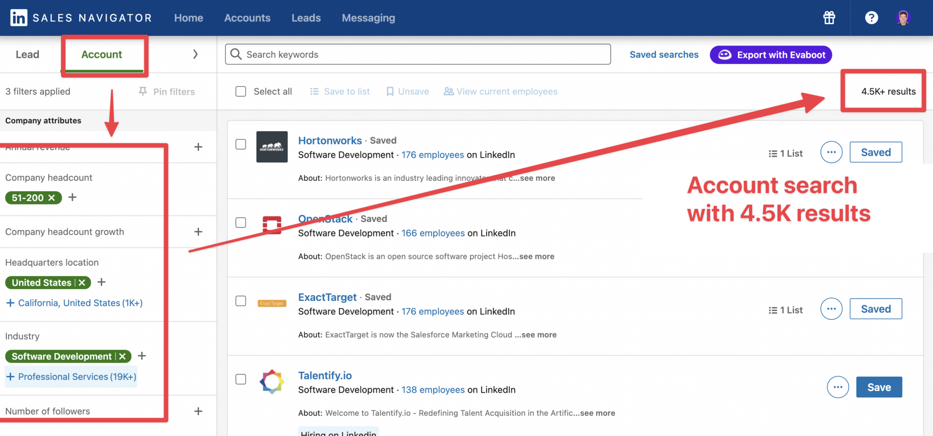This screenshot has height=436, width=933.
Task: Open the Hortonworks company link
Action: pos(330,141)
